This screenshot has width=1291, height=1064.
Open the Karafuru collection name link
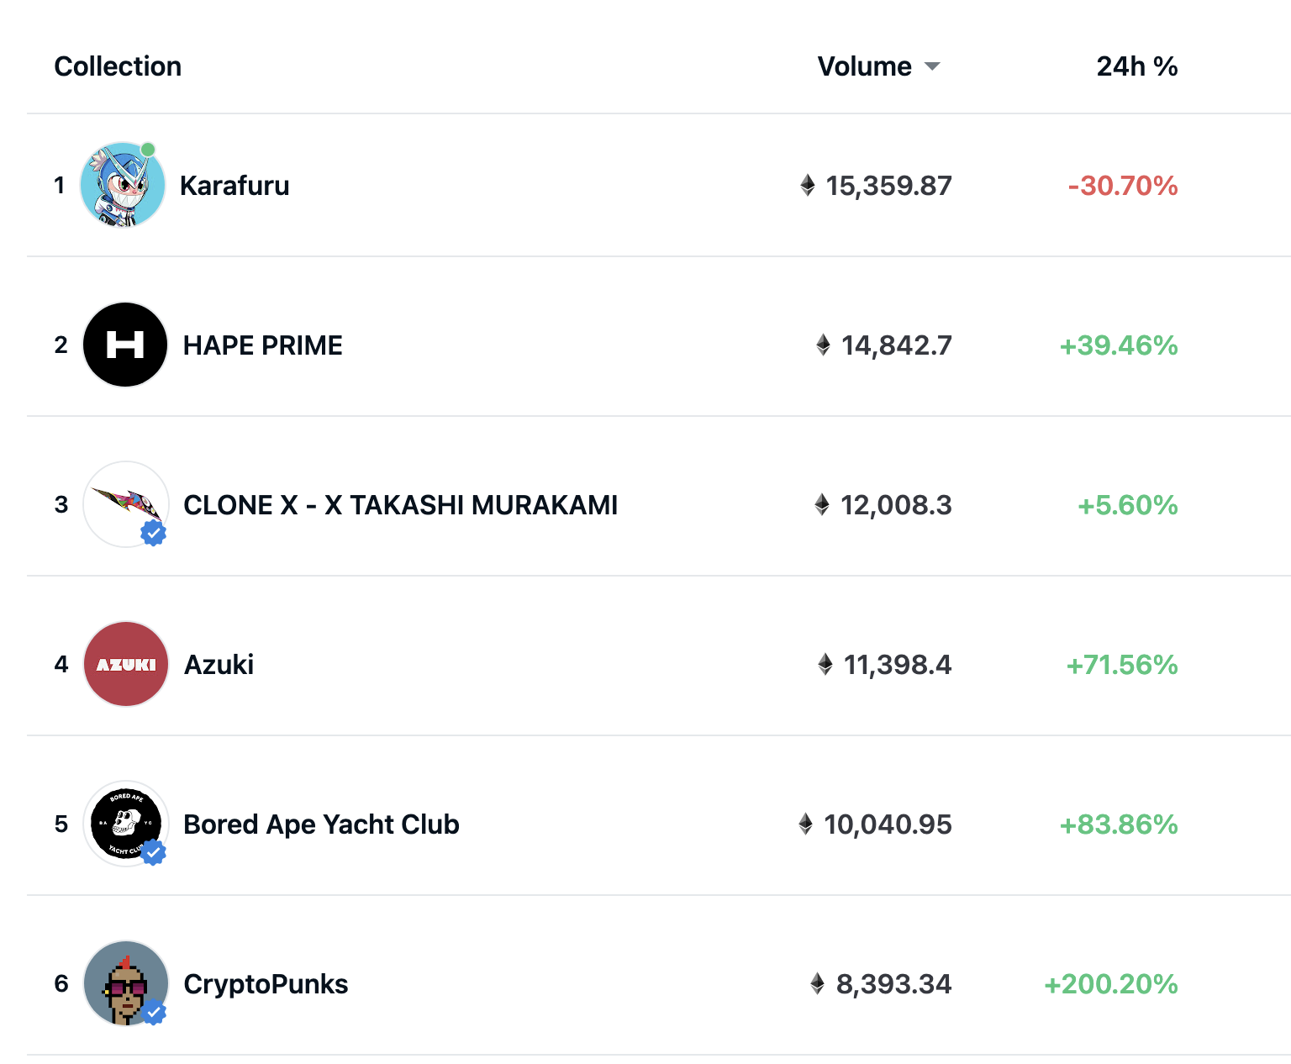pyautogui.click(x=234, y=186)
